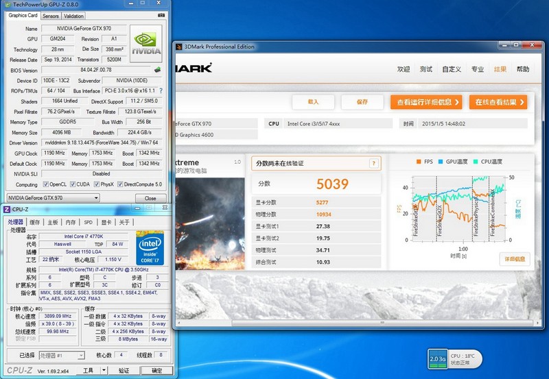Open the 专业 menu in 3DMark
The width and height of the screenshot is (549, 379).
coord(478,69)
